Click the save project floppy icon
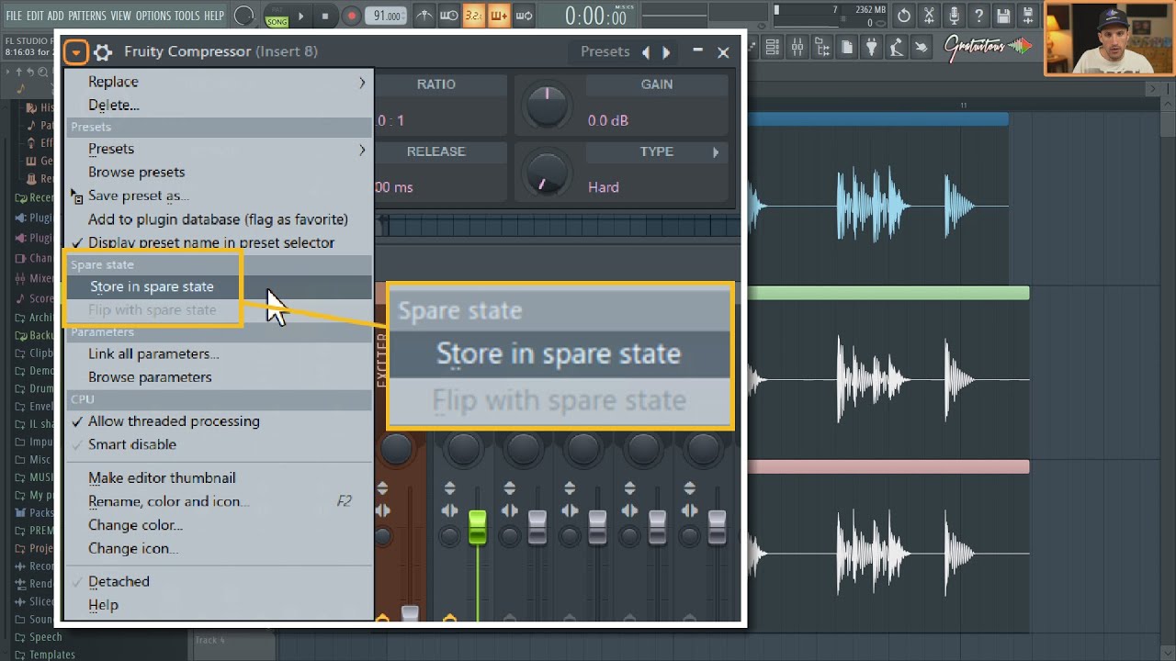1176x661 pixels. 1003,16
